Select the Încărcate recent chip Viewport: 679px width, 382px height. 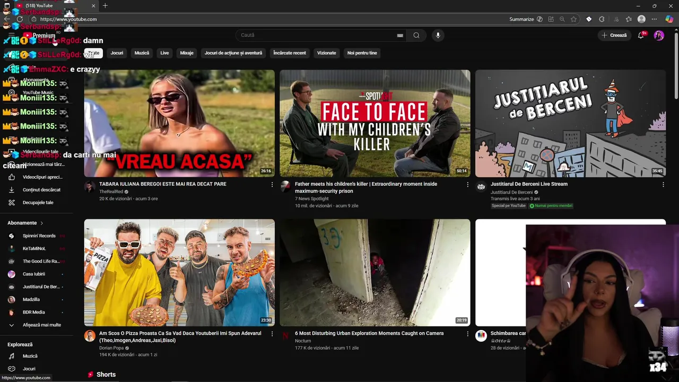pos(290,53)
